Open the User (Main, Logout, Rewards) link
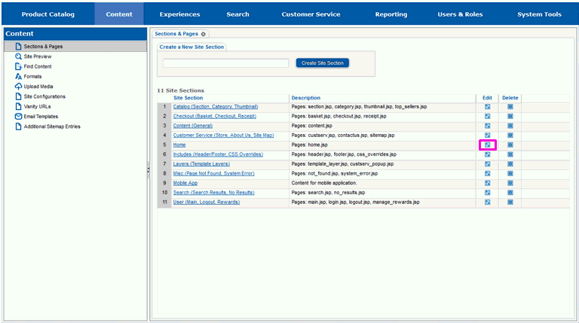 207,202
